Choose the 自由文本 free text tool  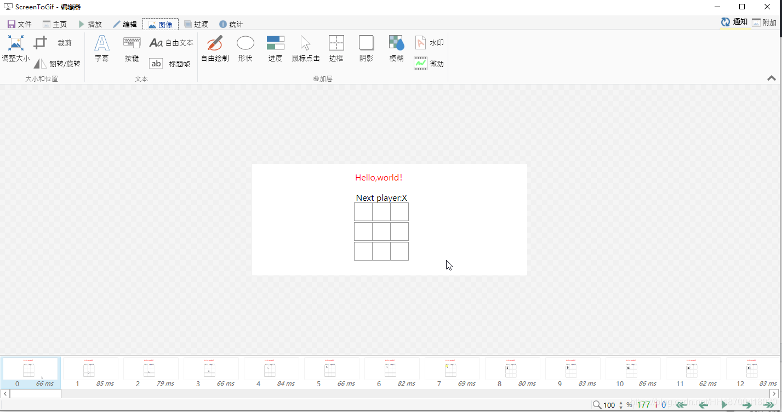(x=172, y=43)
